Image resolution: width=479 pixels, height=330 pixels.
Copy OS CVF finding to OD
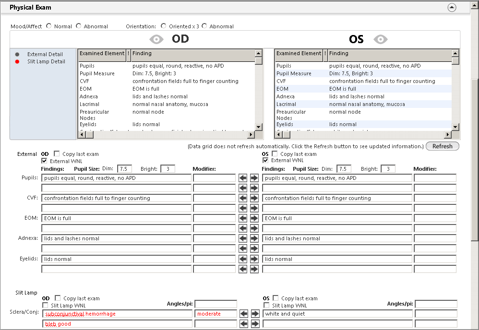pos(243,198)
